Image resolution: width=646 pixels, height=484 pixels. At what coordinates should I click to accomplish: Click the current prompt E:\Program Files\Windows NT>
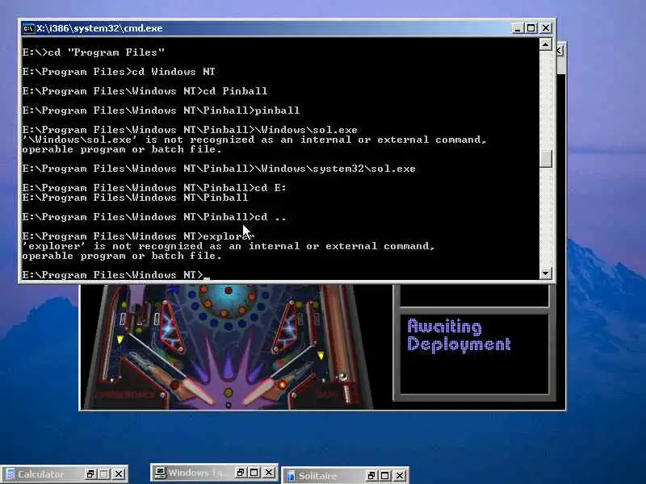pos(113,275)
